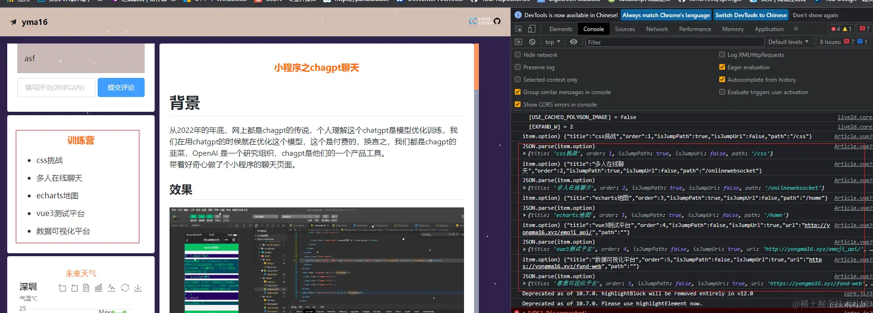This screenshot has width=873, height=313.
Task: Toggle the device toolbar icon
Action: pyautogui.click(x=532, y=29)
